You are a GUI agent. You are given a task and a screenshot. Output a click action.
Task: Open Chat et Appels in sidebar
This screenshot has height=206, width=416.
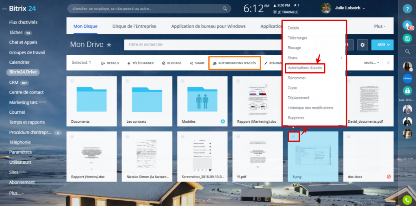click(23, 42)
